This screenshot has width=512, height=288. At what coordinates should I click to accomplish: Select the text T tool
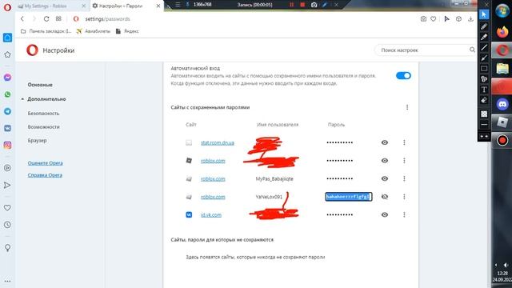pyautogui.click(x=484, y=90)
